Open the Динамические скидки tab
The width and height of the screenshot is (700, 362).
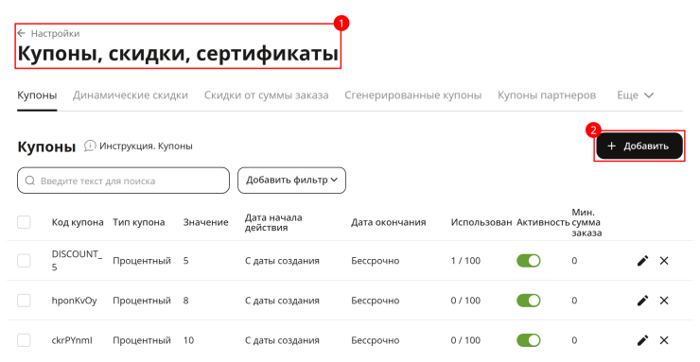pos(131,95)
